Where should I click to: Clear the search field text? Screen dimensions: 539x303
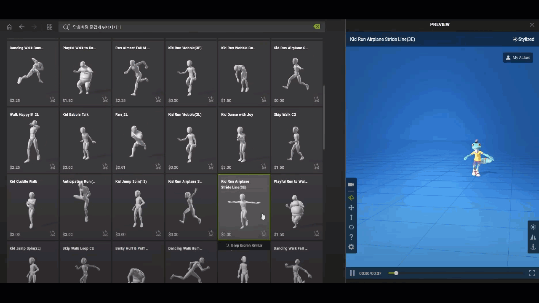tap(317, 27)
